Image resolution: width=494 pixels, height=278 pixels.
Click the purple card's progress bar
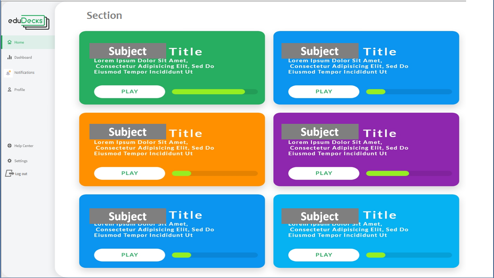tap(409, 173)
